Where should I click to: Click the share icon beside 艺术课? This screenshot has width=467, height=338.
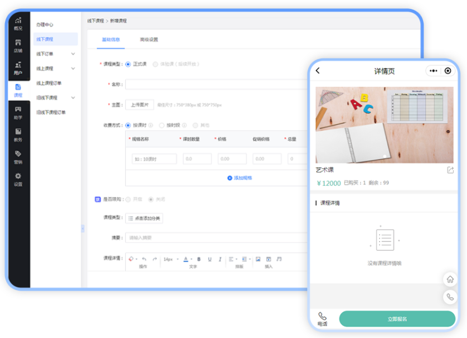tap(450, 170)
